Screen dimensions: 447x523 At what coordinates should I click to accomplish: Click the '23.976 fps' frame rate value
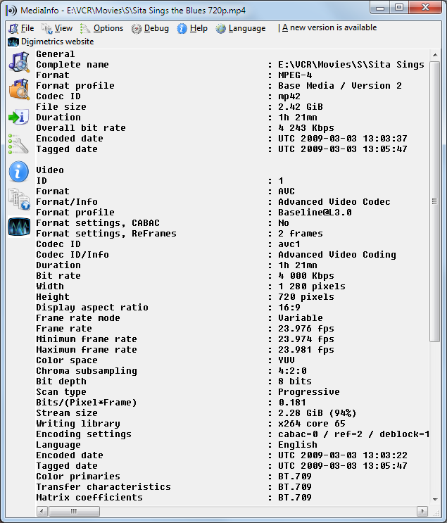pyautogui.click(x=306, y=329)
